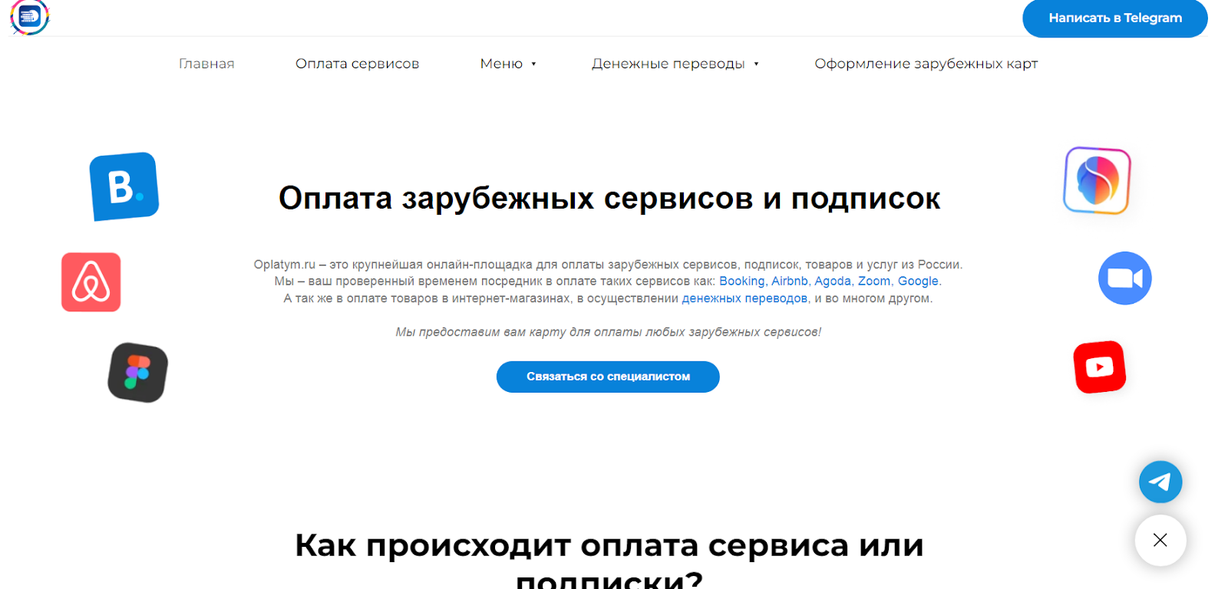Click the Figma logo icon

point(137,373)
